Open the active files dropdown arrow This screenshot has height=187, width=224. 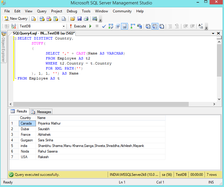point(213,34)
